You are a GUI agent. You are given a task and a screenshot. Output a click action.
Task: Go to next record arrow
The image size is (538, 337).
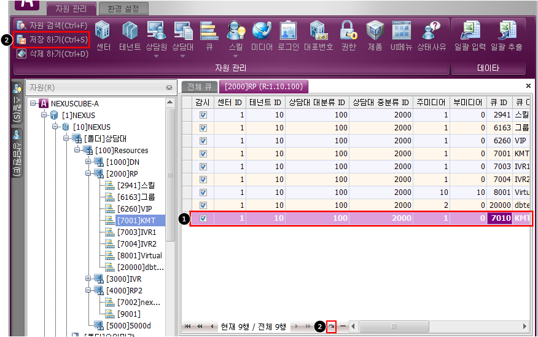point(296,327)
